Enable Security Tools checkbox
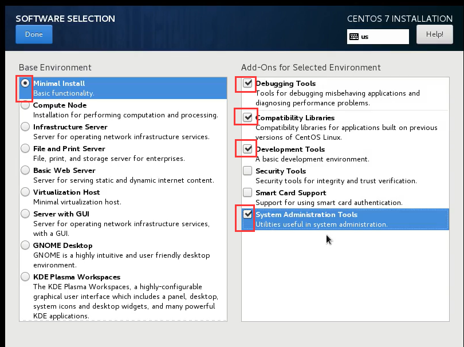 (247, 171)
